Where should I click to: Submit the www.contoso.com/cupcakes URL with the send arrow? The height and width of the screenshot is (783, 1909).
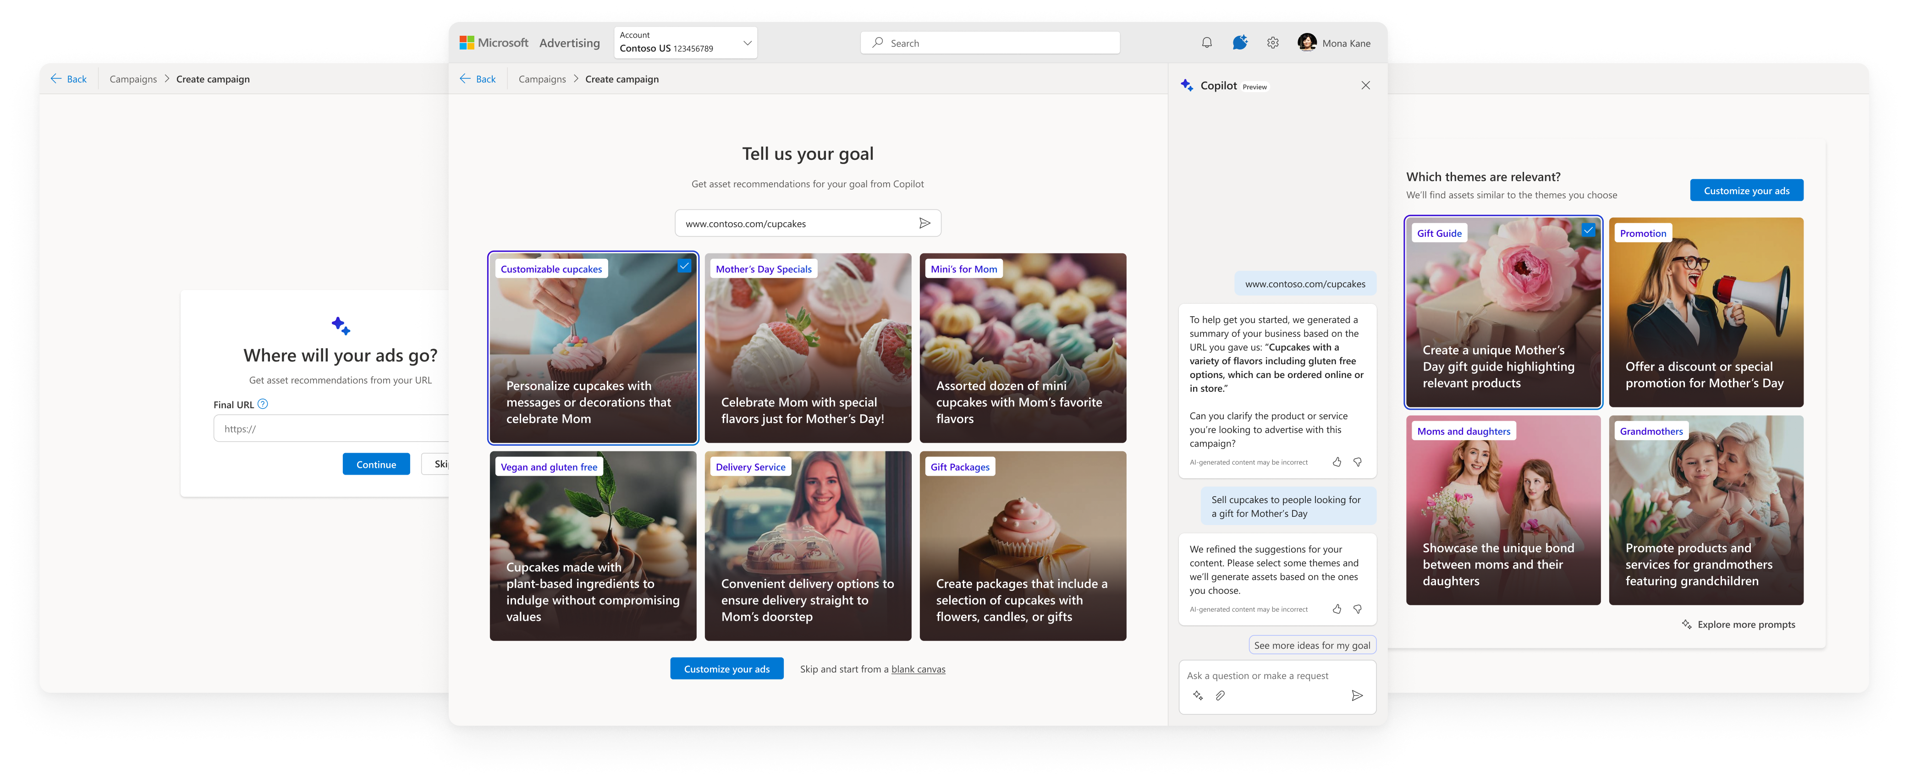pyautogui.click(x=924, y=223)
